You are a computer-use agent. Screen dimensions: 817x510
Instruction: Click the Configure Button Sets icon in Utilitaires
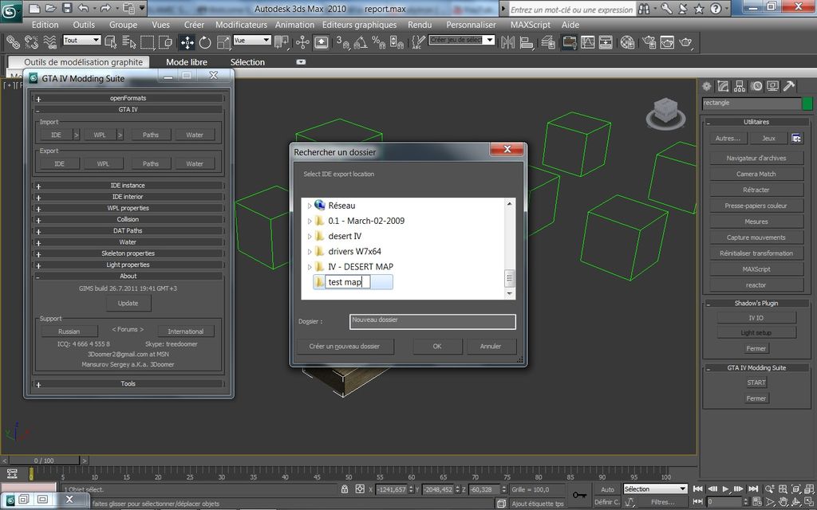(796, 138)
